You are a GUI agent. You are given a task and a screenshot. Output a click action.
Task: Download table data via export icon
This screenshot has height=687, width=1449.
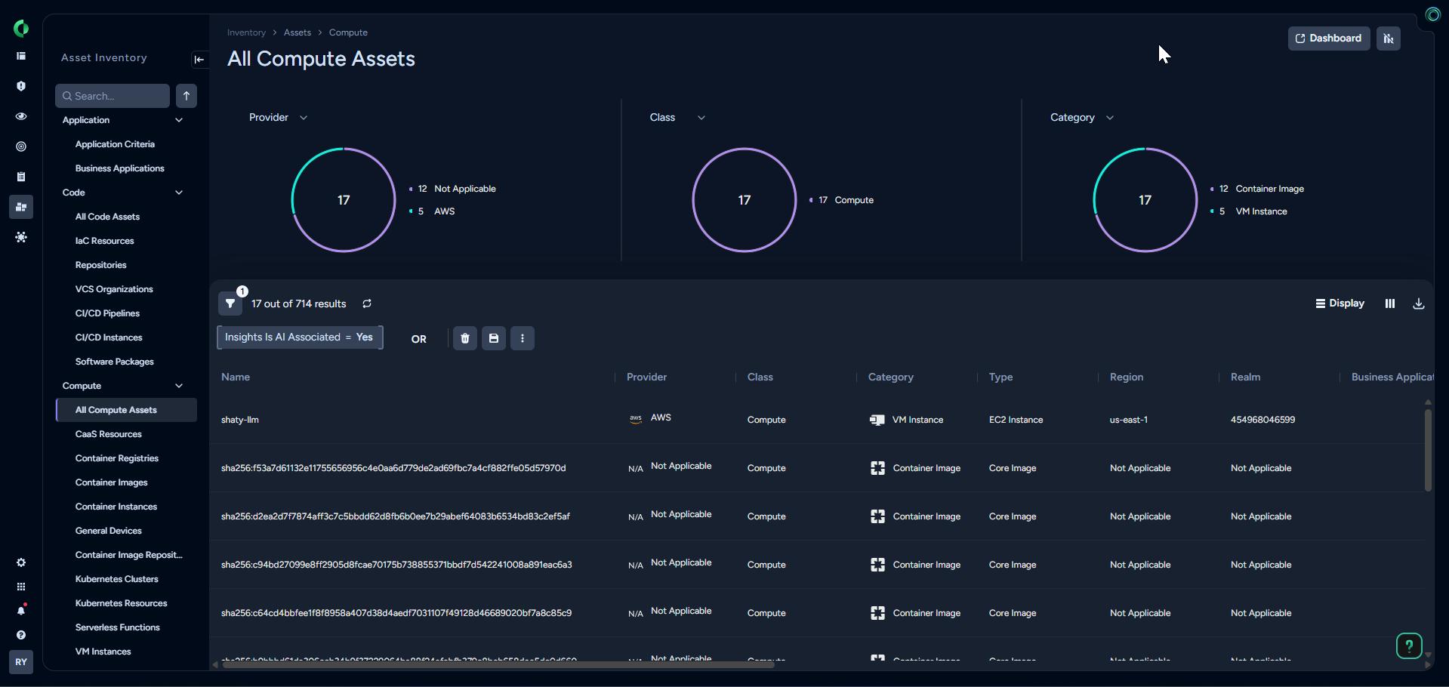(1419, 303)
